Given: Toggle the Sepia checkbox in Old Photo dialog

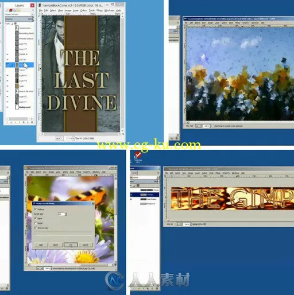Looking at the screenshot, I should click(35, 218).
